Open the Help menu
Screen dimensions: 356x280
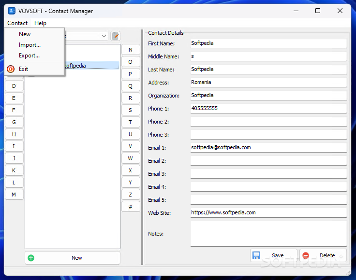pos(41,23)
